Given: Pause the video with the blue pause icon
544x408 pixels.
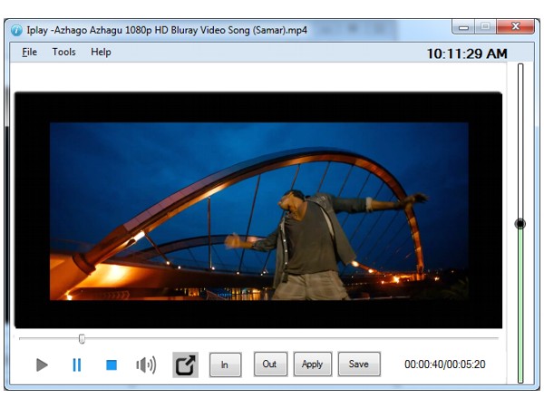Looking at the screenshot, I should coord(77,364).
